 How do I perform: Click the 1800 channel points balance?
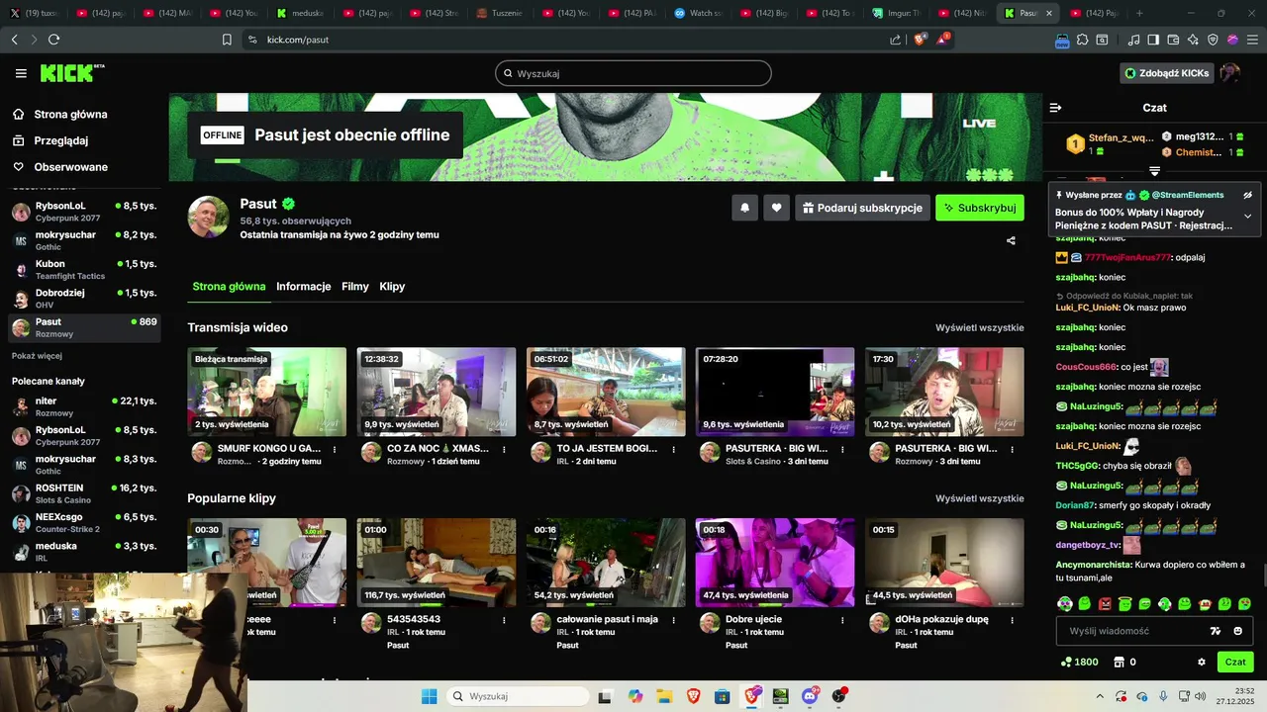click(x=1079, y=662)
